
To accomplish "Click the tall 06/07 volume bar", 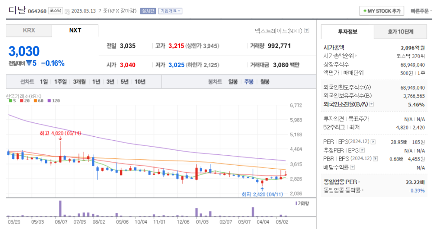I will [x=60, y=208].
